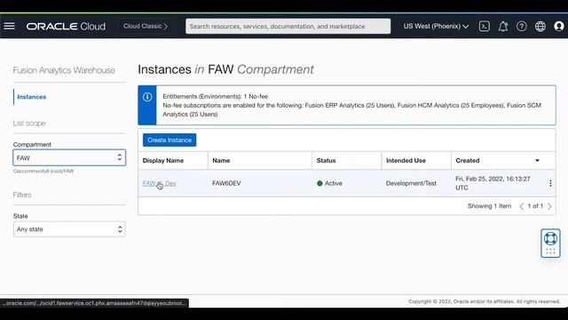Click the Name column header

coord(221,160)
